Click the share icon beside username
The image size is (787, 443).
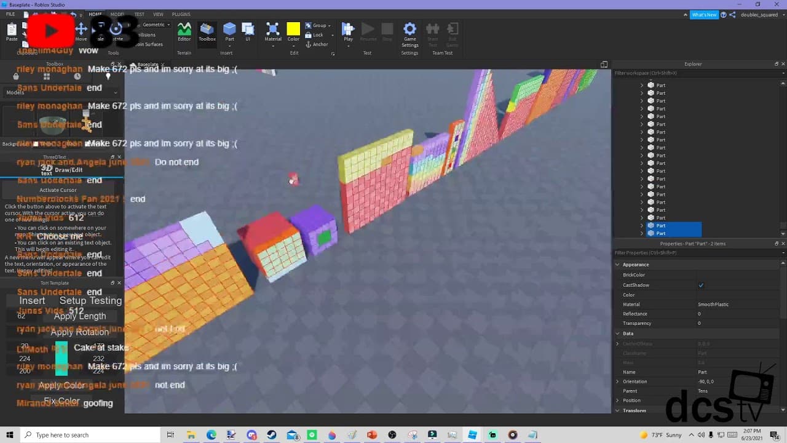click(732, 15)
